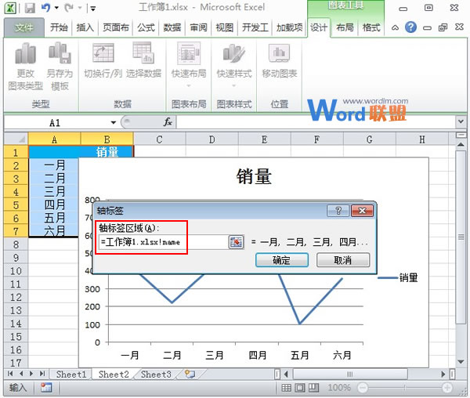Image resolution: width=470 pixels, height=398 pixels.
Task: Switch to the 开始 ribbon tab
Action: [59, 28]
